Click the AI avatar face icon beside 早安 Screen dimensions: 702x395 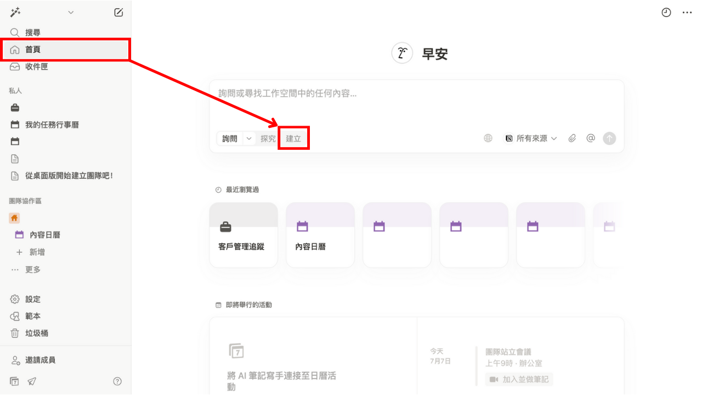pyautogui.click(x=402, y=53)
